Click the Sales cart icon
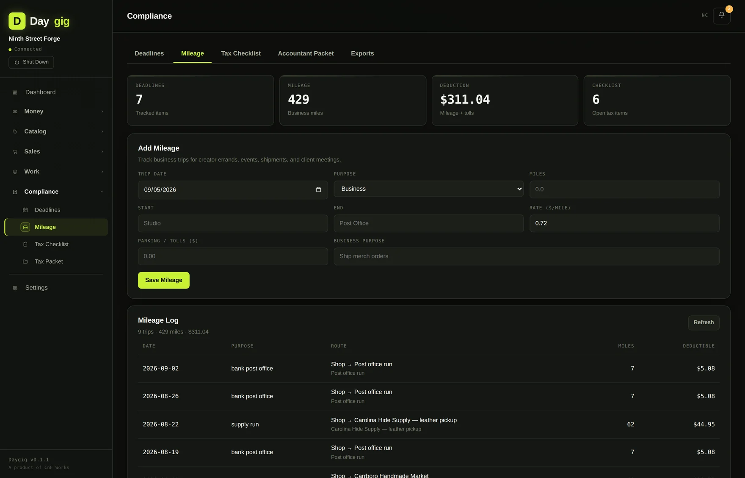The image size is (745, 478). tap(15, 152)
